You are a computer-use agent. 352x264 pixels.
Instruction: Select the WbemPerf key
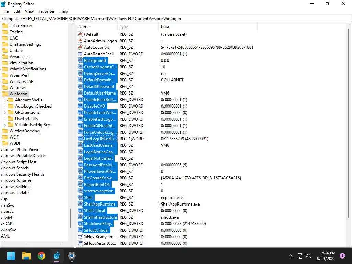tap(19, 75)
